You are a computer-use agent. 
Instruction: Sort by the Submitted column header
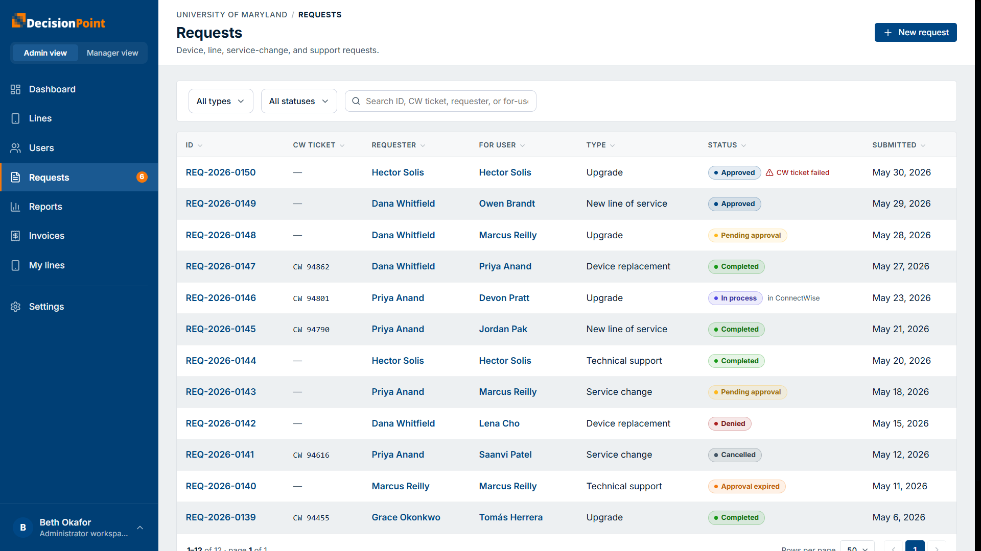tap(899, 145)
